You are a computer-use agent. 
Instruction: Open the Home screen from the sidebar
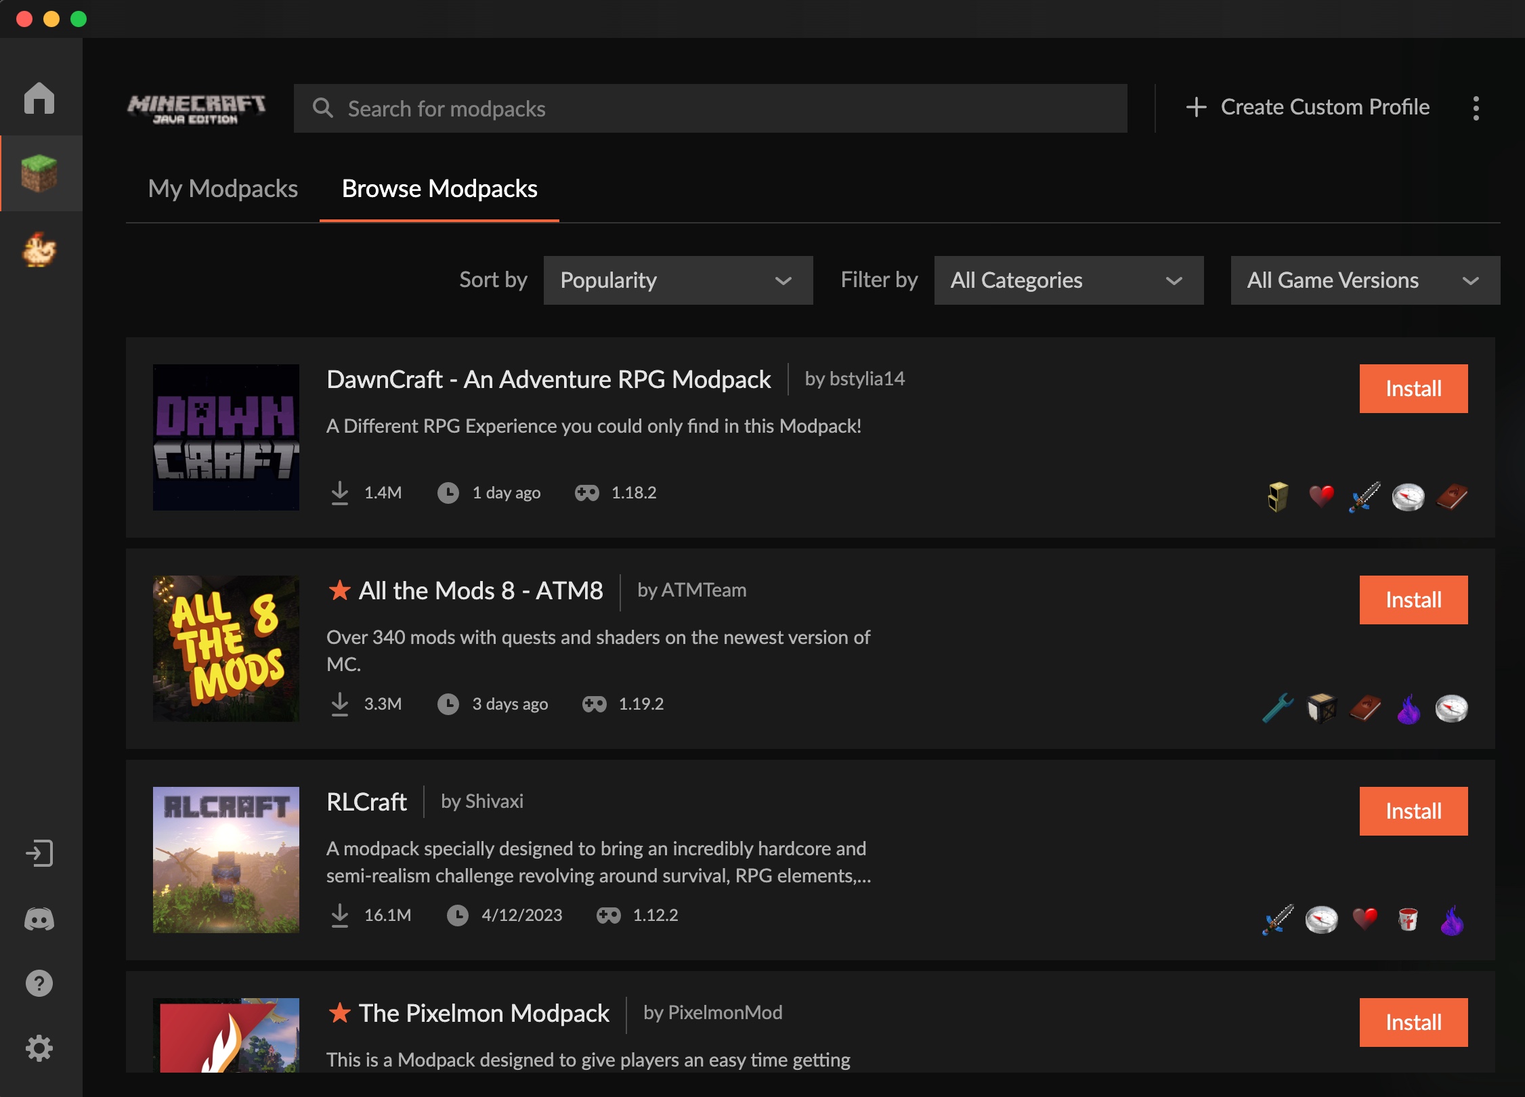click(x=41, y=98)
